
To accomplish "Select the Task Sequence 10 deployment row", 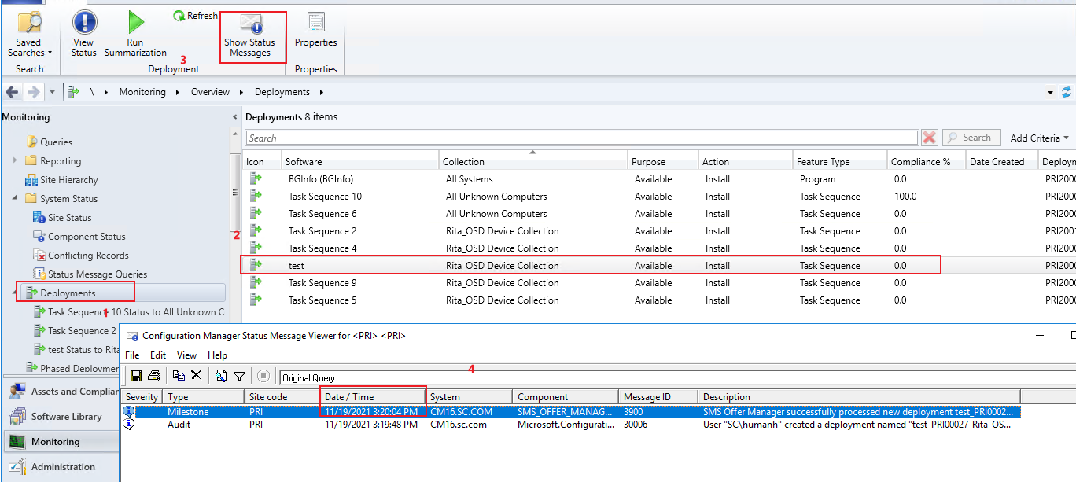I will pos(659,197).
